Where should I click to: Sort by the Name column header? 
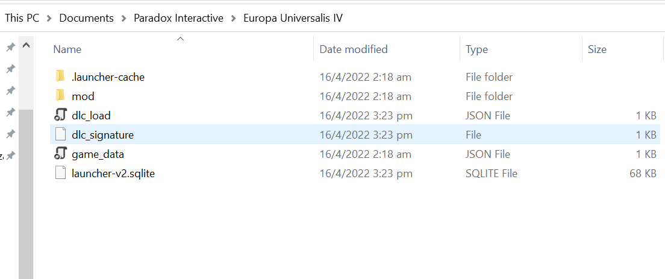tap(67, 49)
